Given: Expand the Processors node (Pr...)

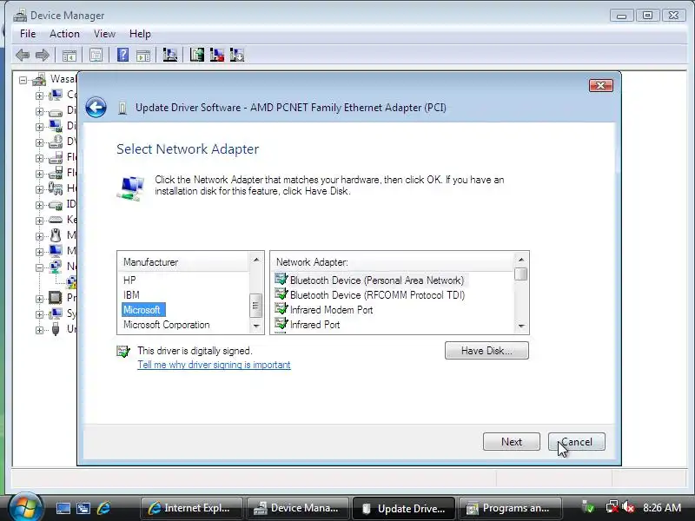Looking at the screenshot, I should pyautogui.click(x=39, y=299).
